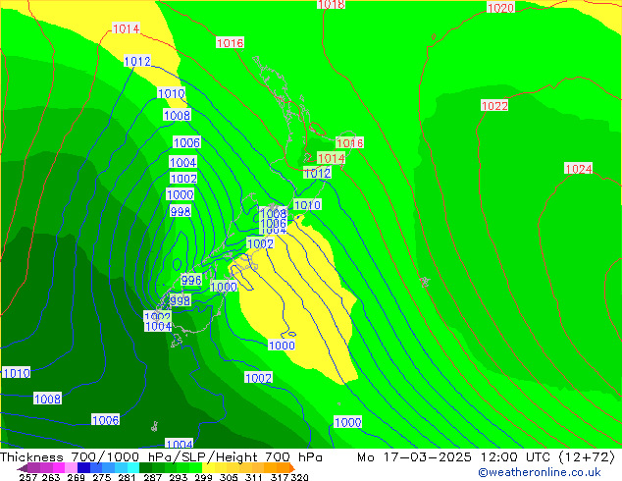Click the blue 1012 label at upper left

(x=137, y=61)
